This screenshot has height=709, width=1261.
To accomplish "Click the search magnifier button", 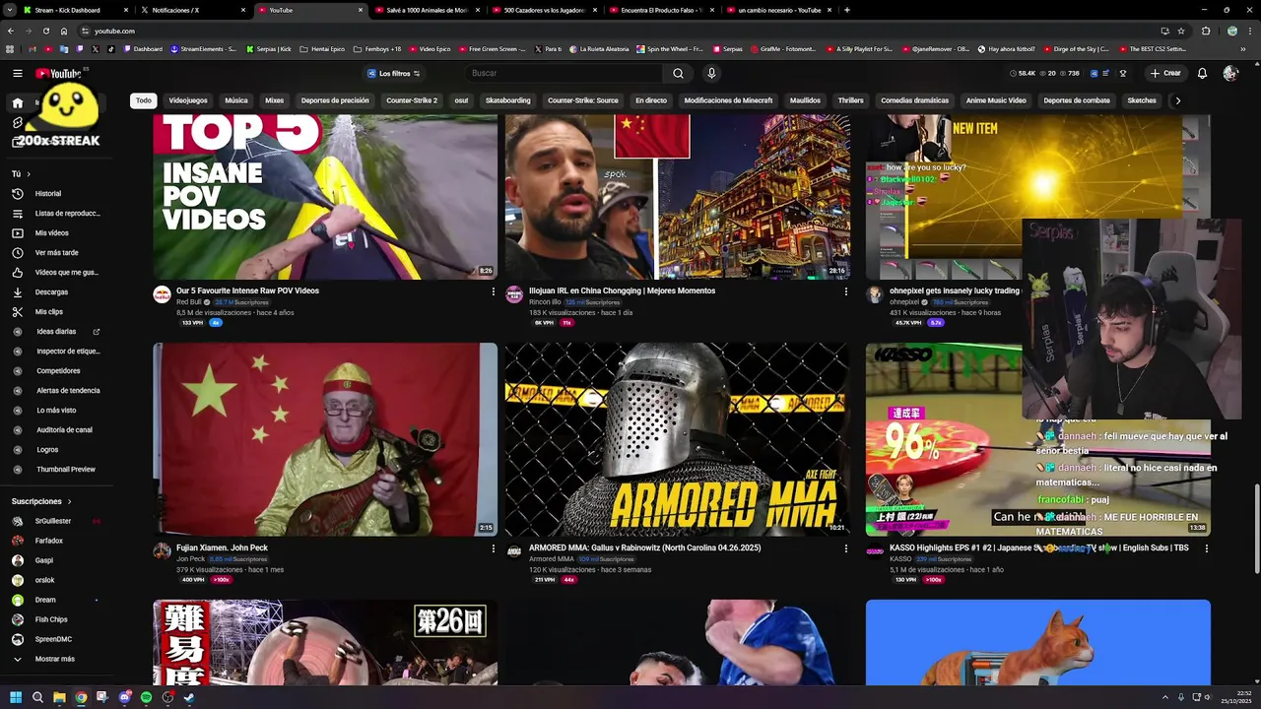I will (x=678, y=73).
